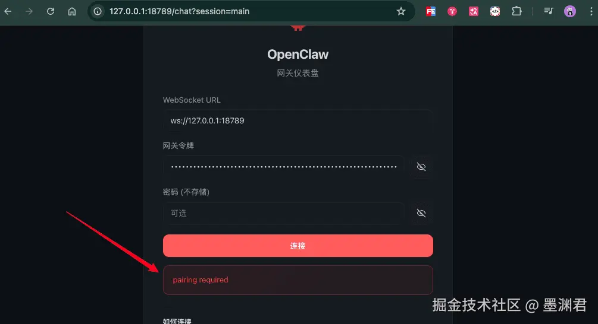This screenshot has height=324, width=598.
Task: Bookmark this page with the star icon
Action: click(401, 11)
